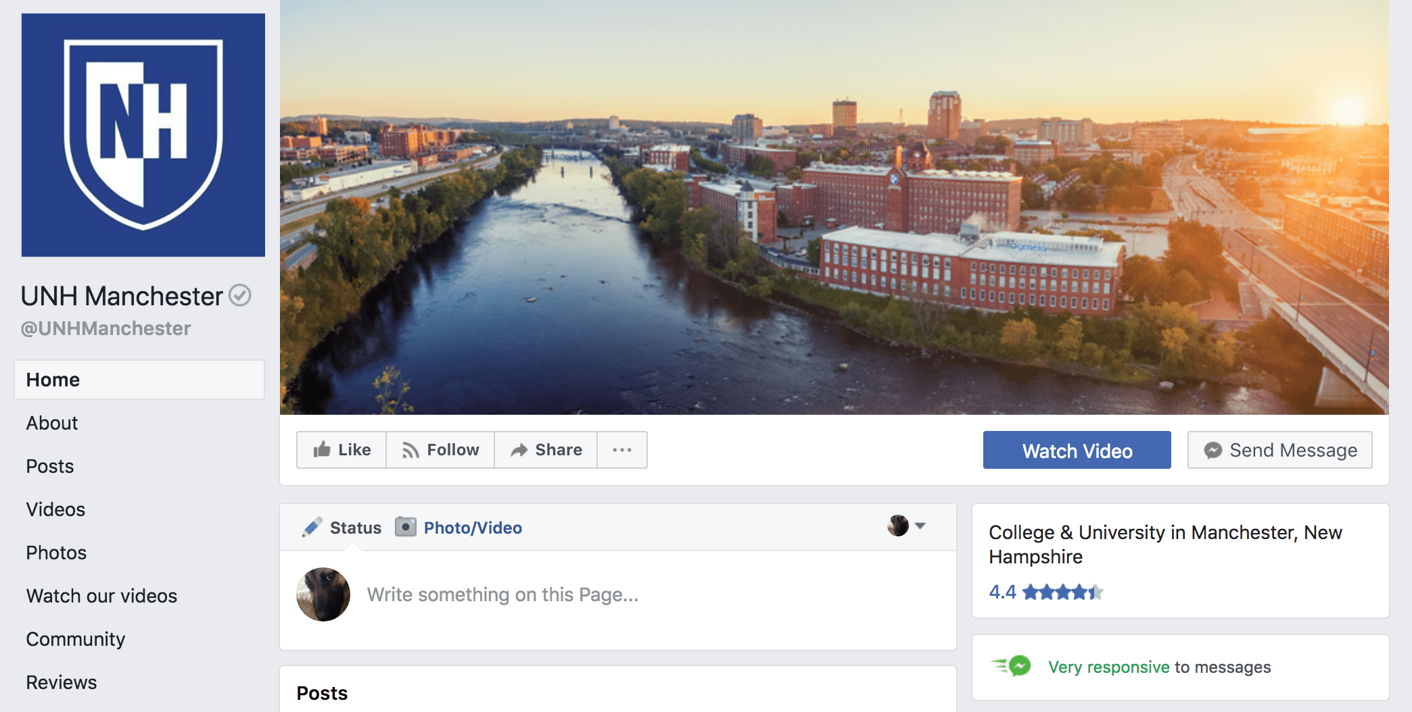Click the 4.4 star rating

[x=1045, y=592]
